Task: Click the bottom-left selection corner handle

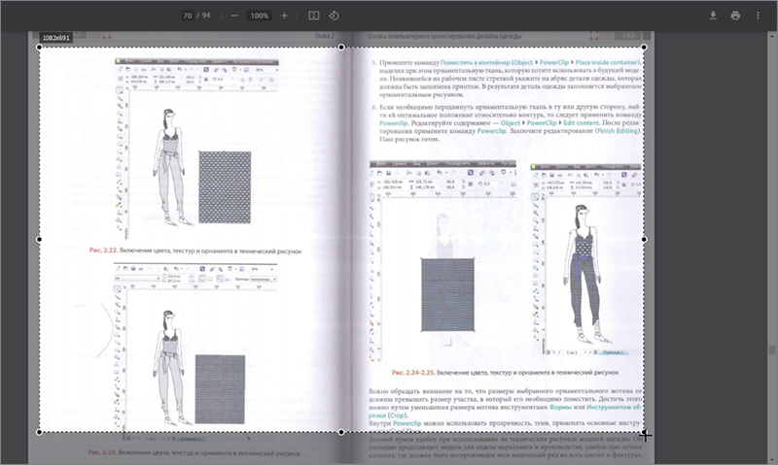Action: (39, 432)
